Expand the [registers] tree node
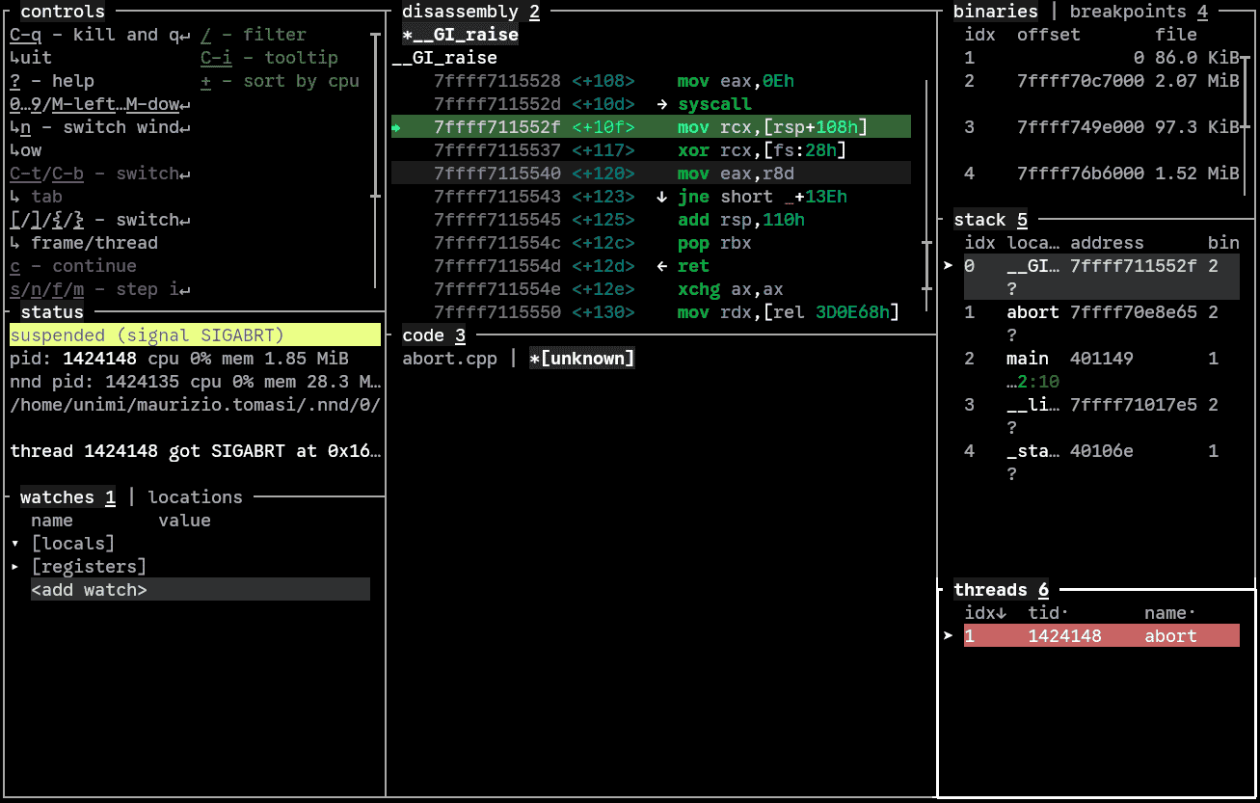Viewport: 1260px width, 803px height. [x=15, y=567]
